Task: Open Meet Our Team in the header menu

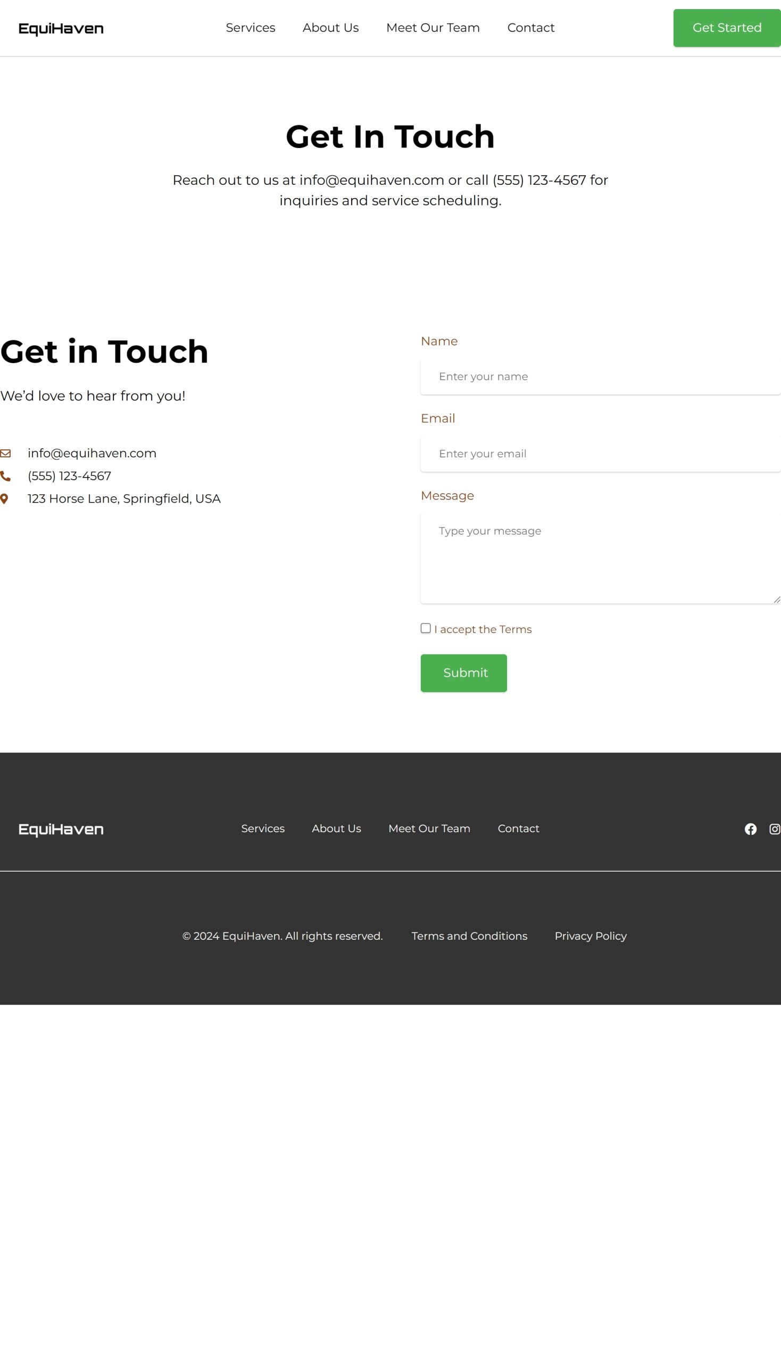Action: (433, 28)
